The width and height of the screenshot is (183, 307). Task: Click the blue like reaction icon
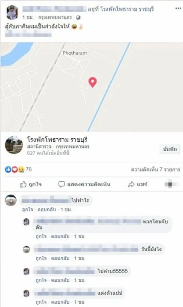pyautogui.click(x=8, y=169)
